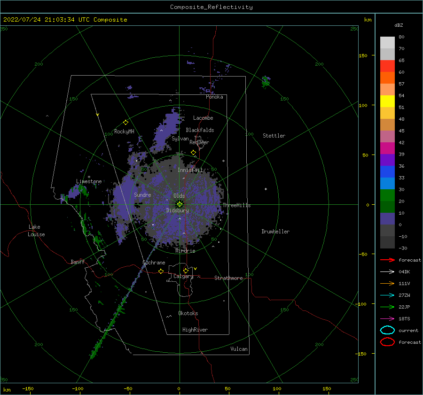
Task: Click the Didsbury town label
Action: click(x=177, y=210)
